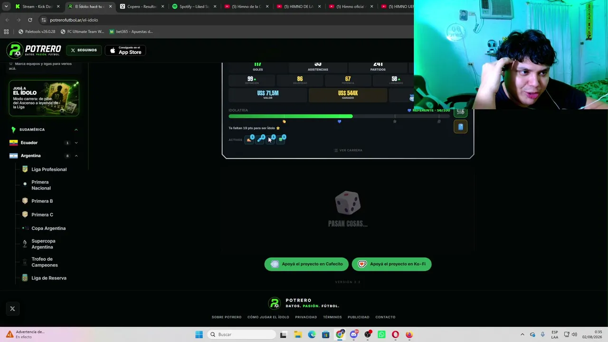Click the site info icon in address bar
Viewport: 608px width, 342px height.
click(44, 20)
